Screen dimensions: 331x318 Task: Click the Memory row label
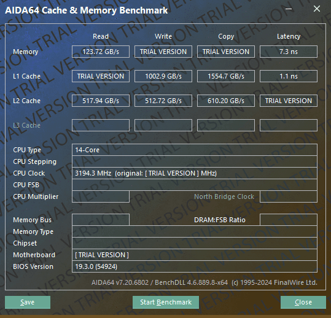[x=26, y=52]
